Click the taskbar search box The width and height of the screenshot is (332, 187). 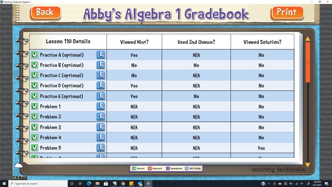pyautogui.click(x=38, y=184)
